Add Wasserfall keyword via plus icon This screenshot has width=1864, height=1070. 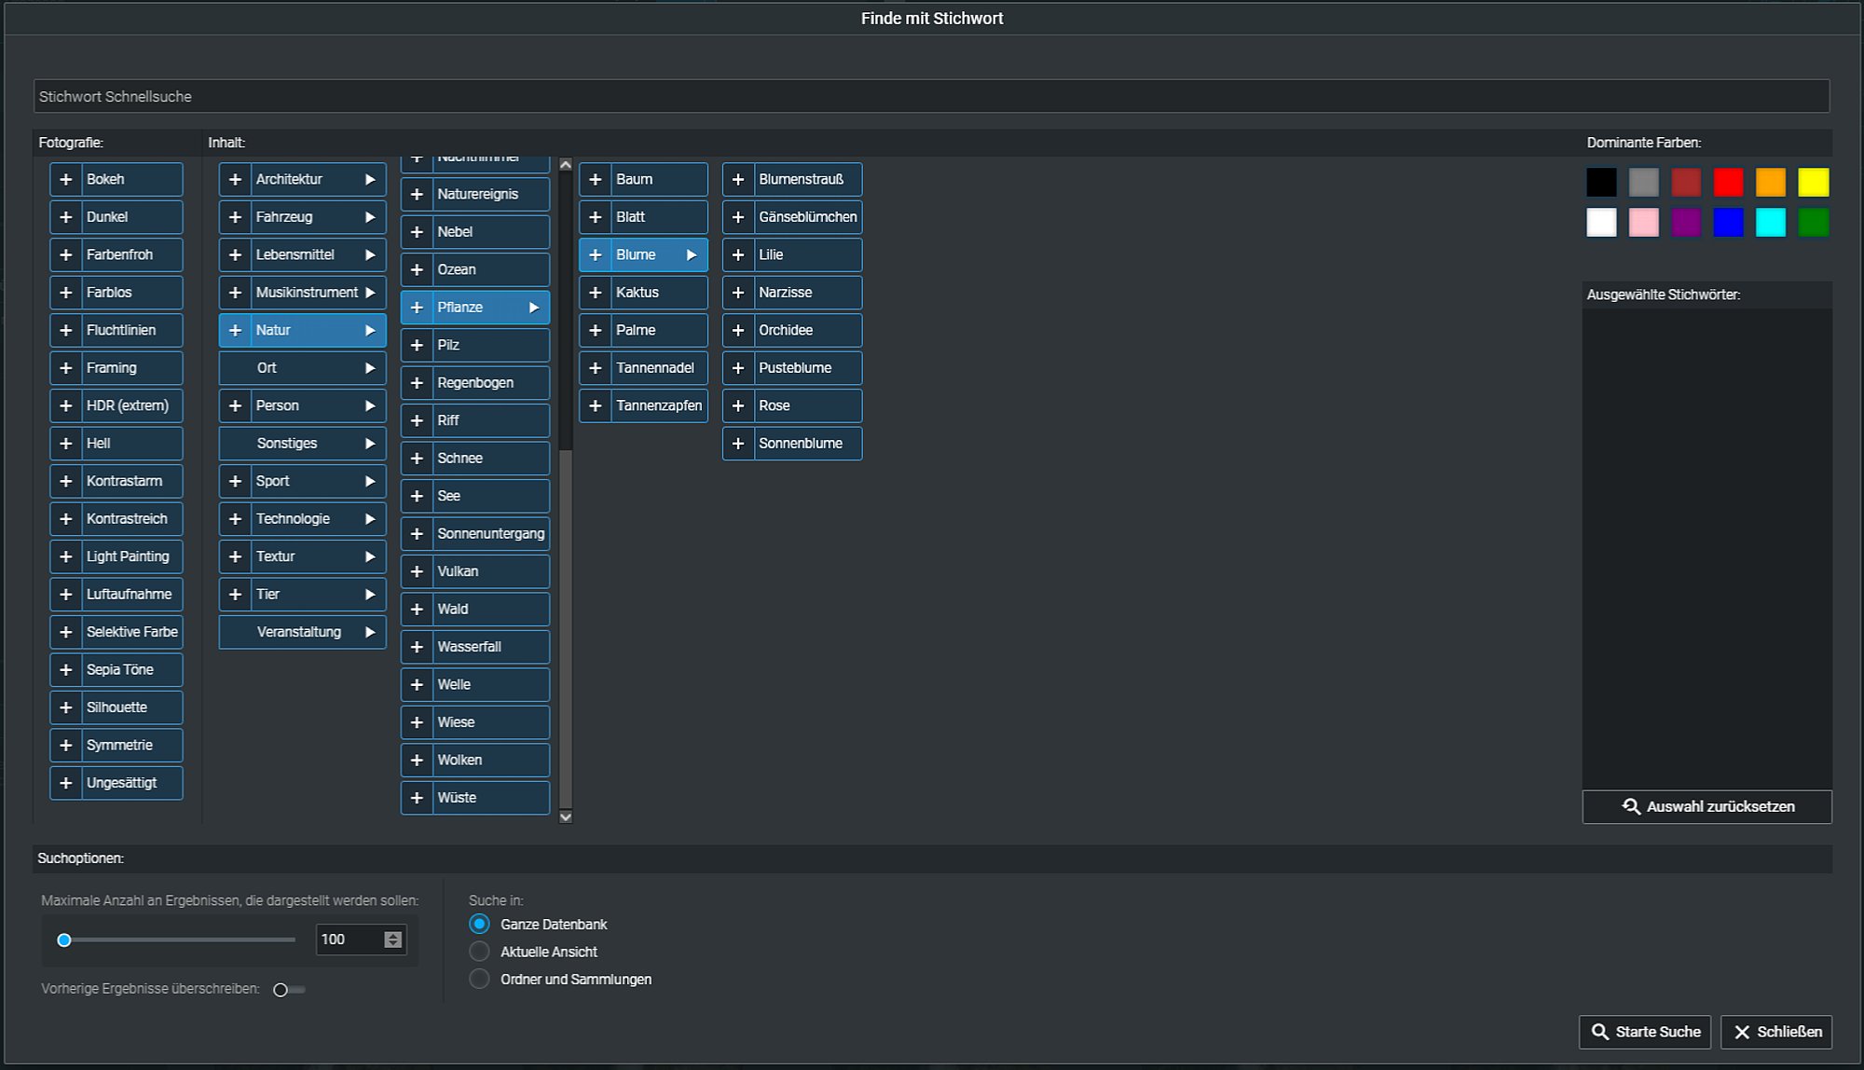(418, 647)
